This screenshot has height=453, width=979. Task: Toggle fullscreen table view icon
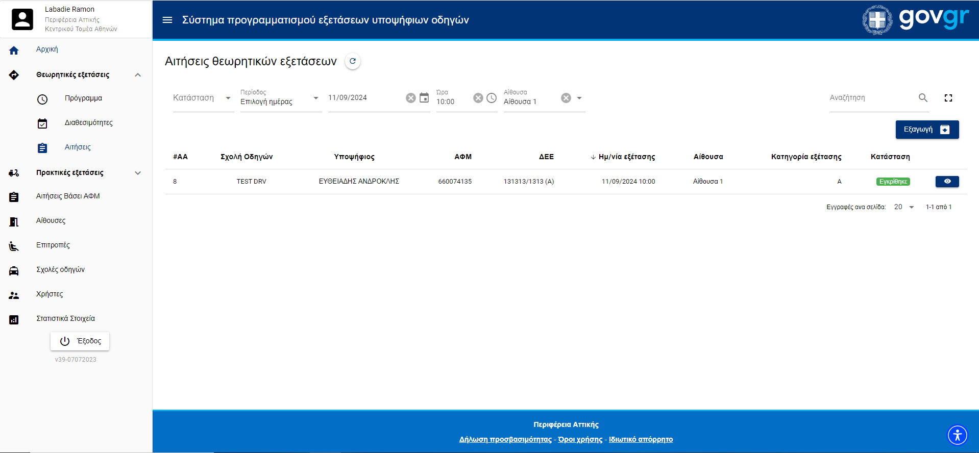(x=948, y=98)
